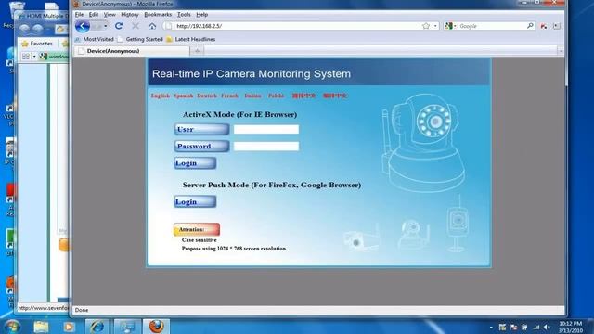Click the stop loading X icon
Image resolution: width=594 pixels, height=334 pixels.
point(136,26)
